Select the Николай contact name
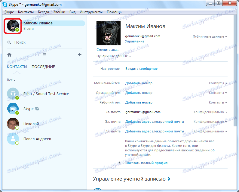Viewport: 239px width, 192px height. click(31, 124)
